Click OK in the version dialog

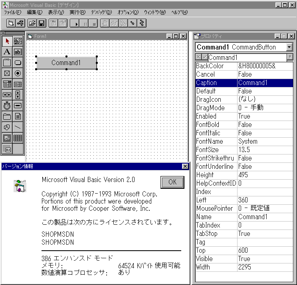point(172,182)
